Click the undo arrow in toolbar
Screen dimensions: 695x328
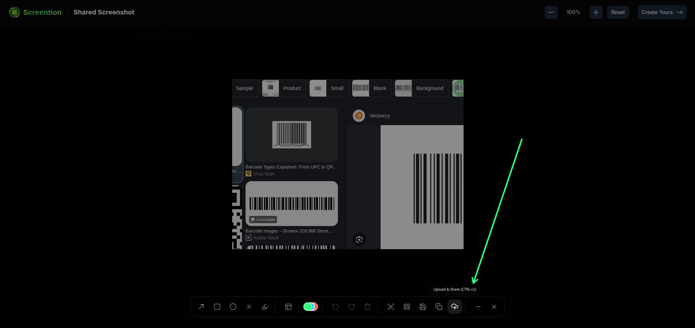click(335, 307)
